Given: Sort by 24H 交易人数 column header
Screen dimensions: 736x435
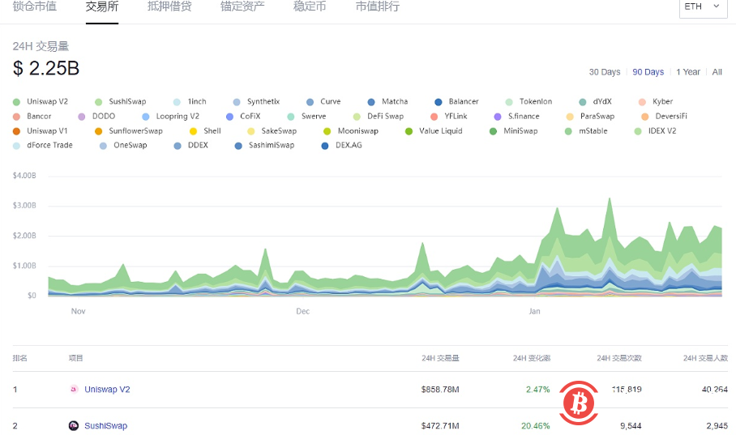Looking at the screenshot, I should point(705,358).
